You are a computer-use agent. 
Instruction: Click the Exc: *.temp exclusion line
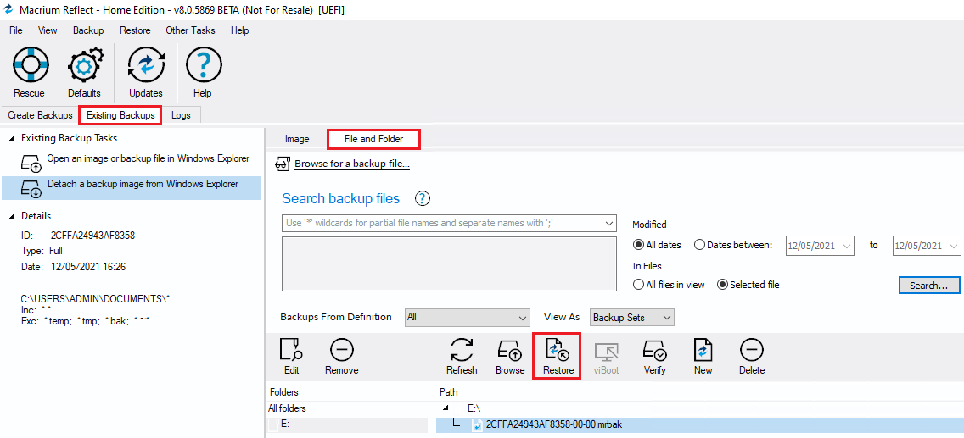coord(85,319)
